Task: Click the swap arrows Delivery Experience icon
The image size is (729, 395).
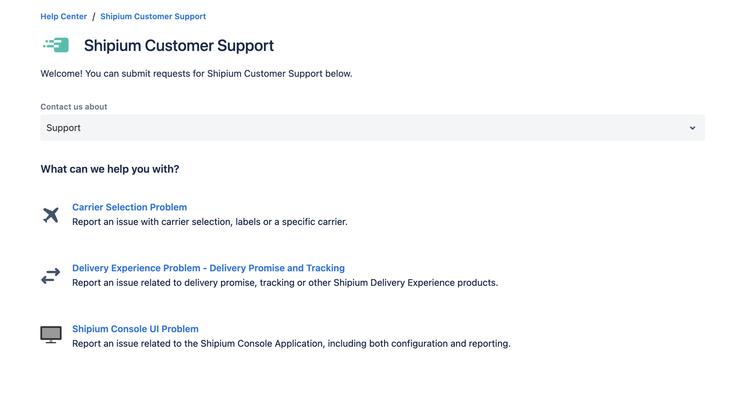Action: coord(51,276)
